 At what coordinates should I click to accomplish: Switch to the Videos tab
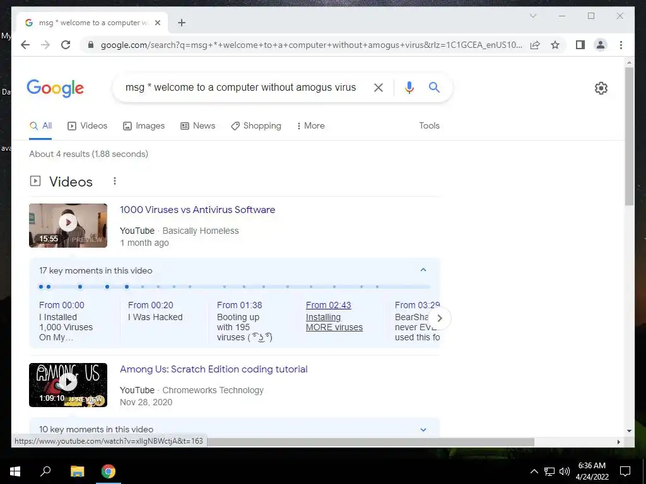tap(87, 126)
